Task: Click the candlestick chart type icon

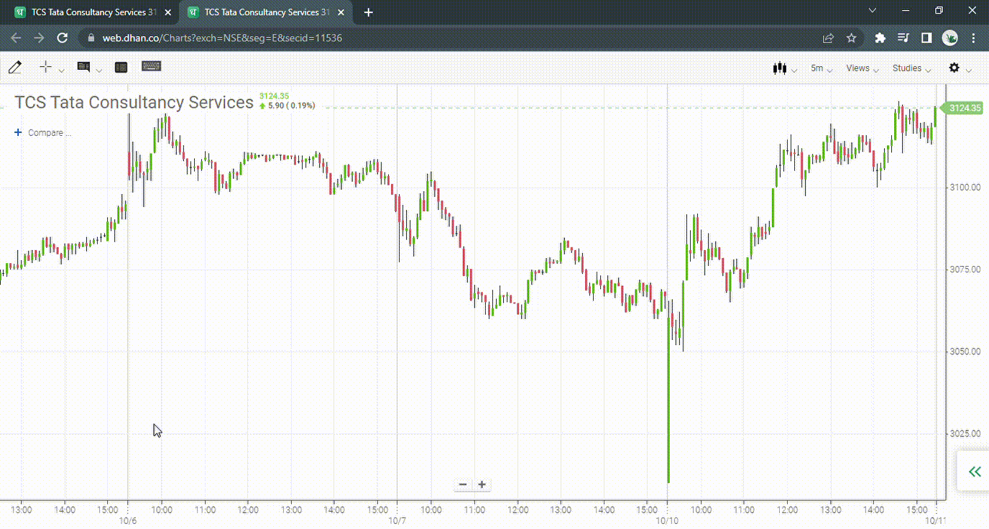Action: tap(779, 68)
